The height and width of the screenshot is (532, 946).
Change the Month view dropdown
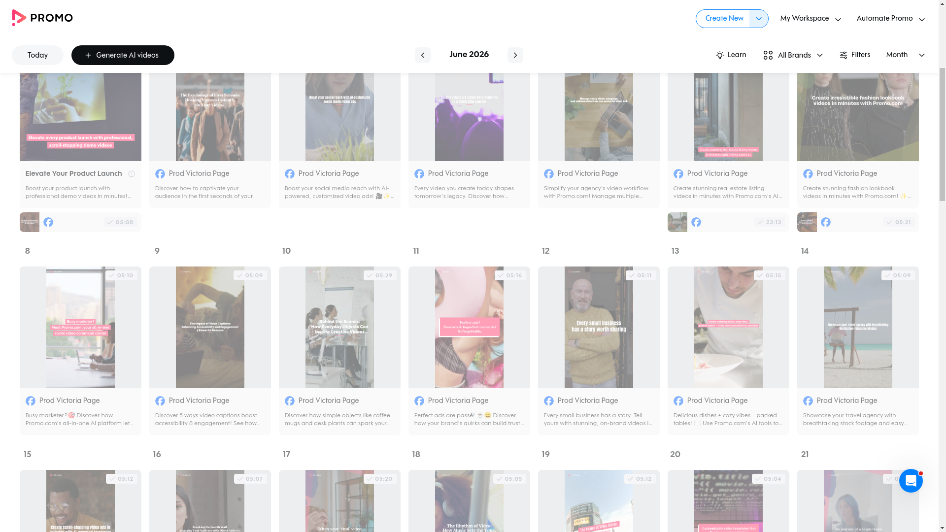click(x=905, y=55)
